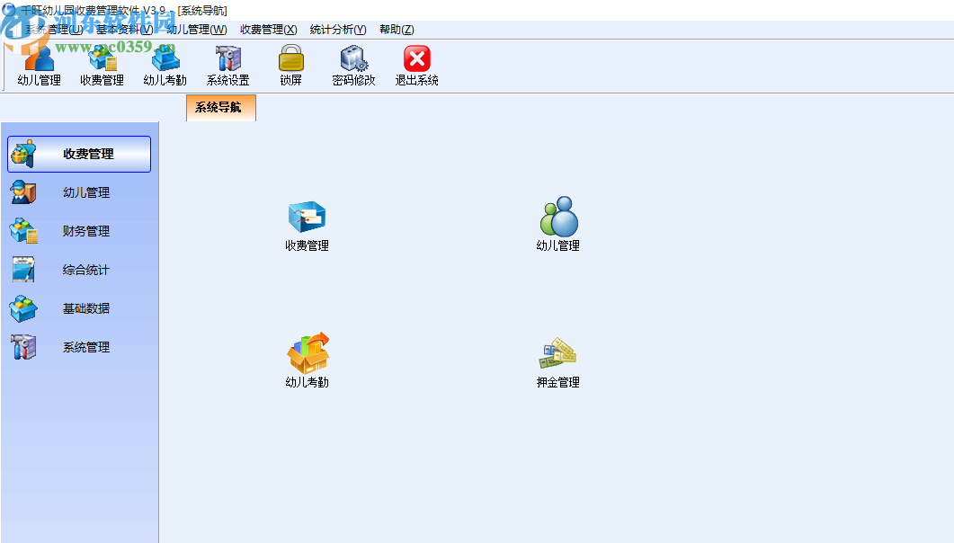The image size is (954, 543).
Task: Open the 幼儿管理(W) menu
Action: click(x=197, y=29)
